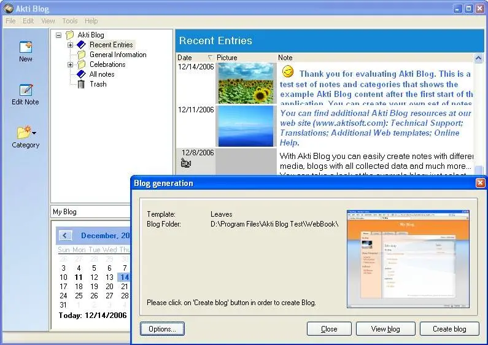Click Today: 12/14/2006 label
This screenshot has height=345, width=488.
93,316
